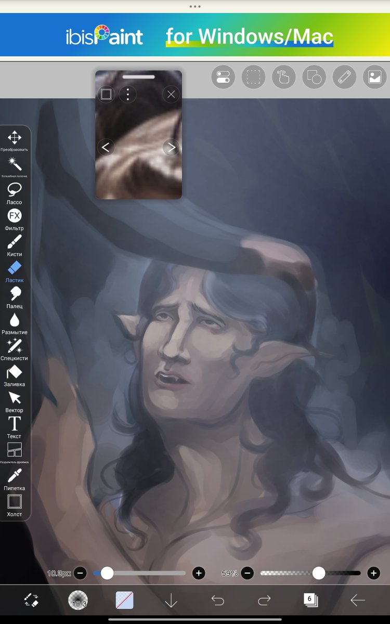Select the Blur (Размытие) tool
Viewport: 390px width, 624px height.
coord(15,323)
